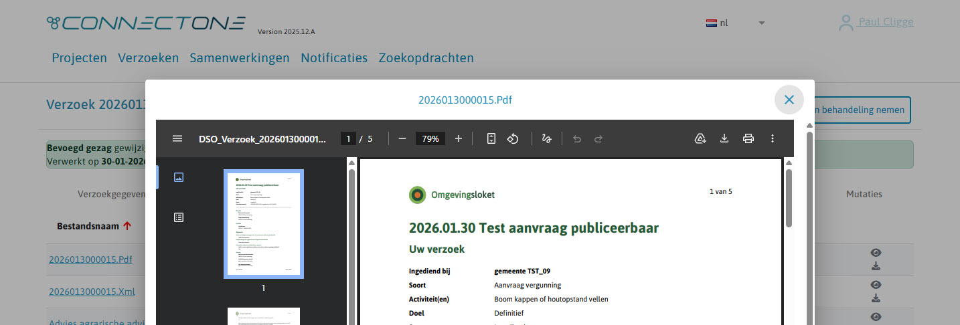Open Samenwerkingen menu
960x325 pixels.
tap(240, 58)
